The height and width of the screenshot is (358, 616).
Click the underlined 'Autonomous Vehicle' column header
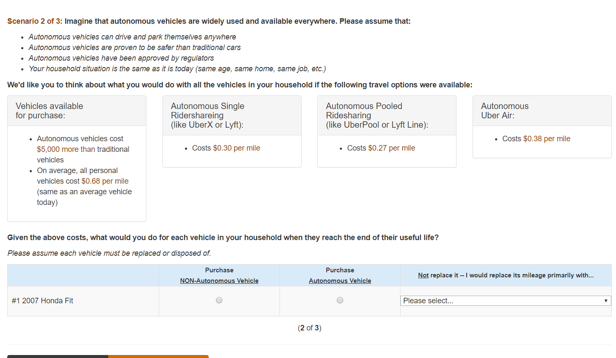[x=340, y=281]
